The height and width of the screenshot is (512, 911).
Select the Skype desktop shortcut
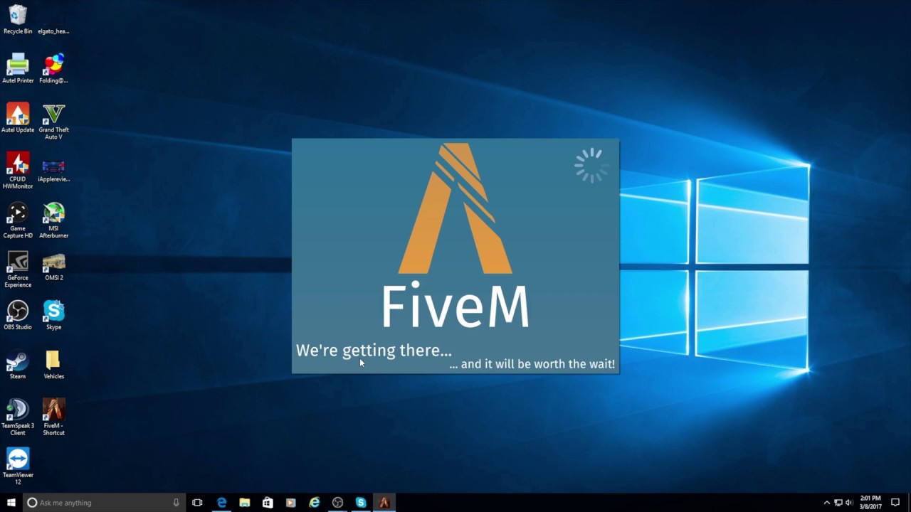[53, 315]
